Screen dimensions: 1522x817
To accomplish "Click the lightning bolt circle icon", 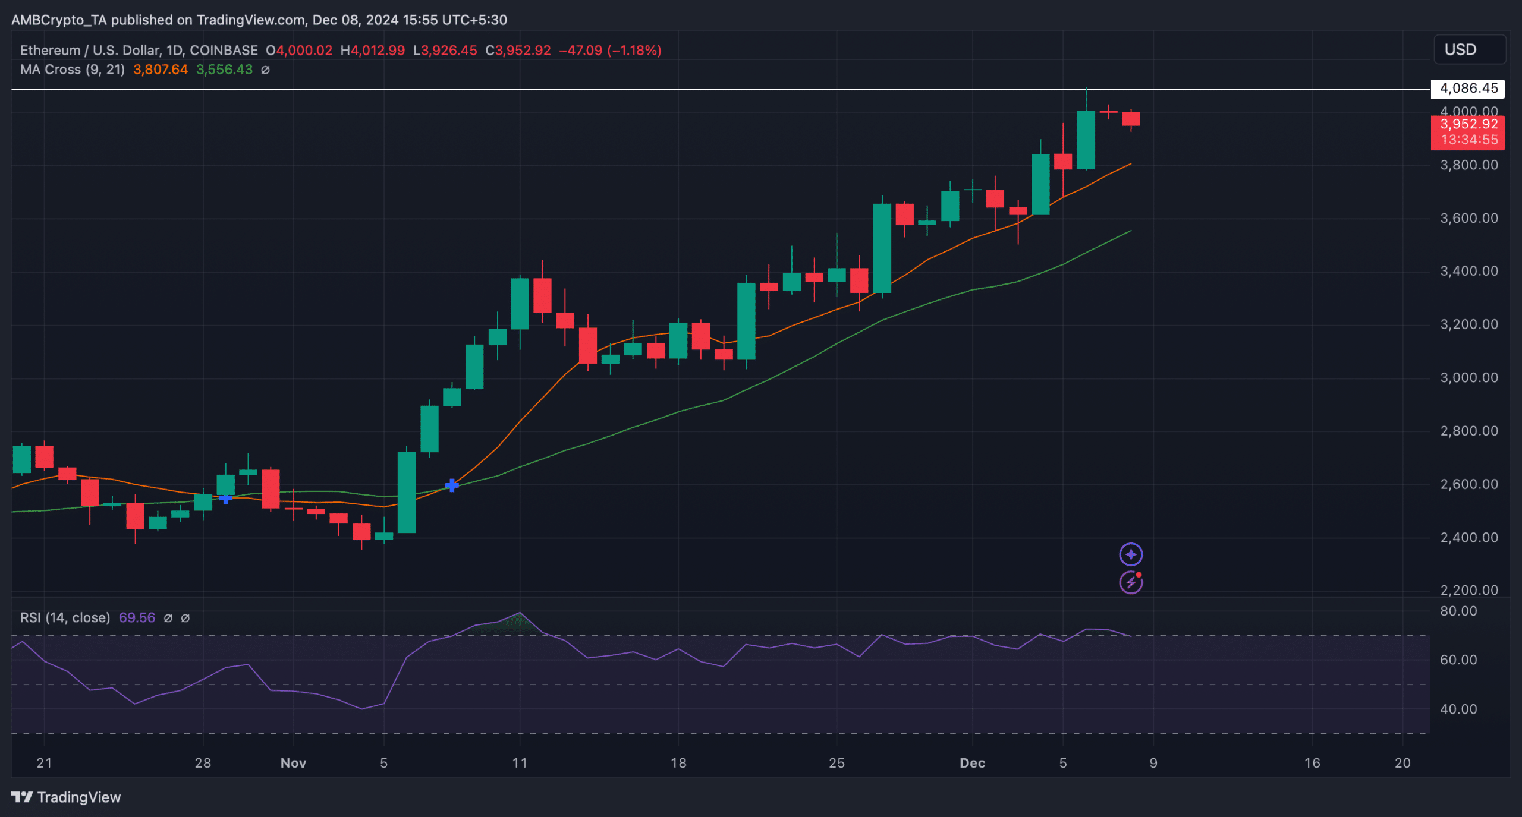I will coord(1130,582).
